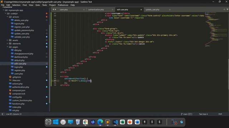The width and height of the screenshot is (229, 128).
Task: Open Visual Studio Code from the dock
Action: click(x=115, y=122)
